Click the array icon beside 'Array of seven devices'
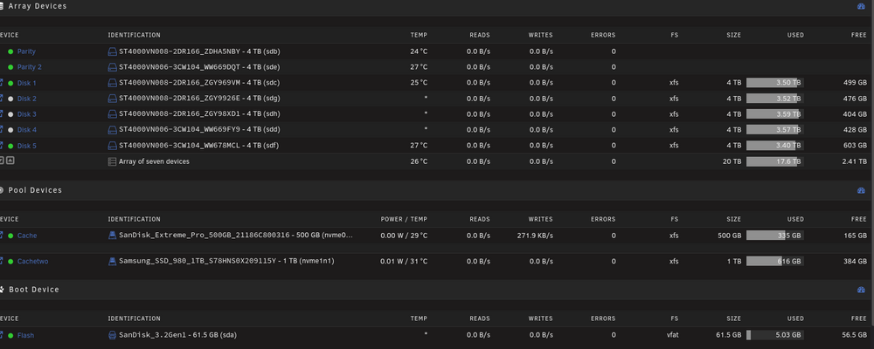Screen dimensions: 874x349 point(112,162)
